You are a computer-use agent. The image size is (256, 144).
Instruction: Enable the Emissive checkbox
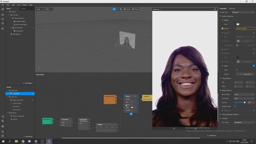coord(254,53)
